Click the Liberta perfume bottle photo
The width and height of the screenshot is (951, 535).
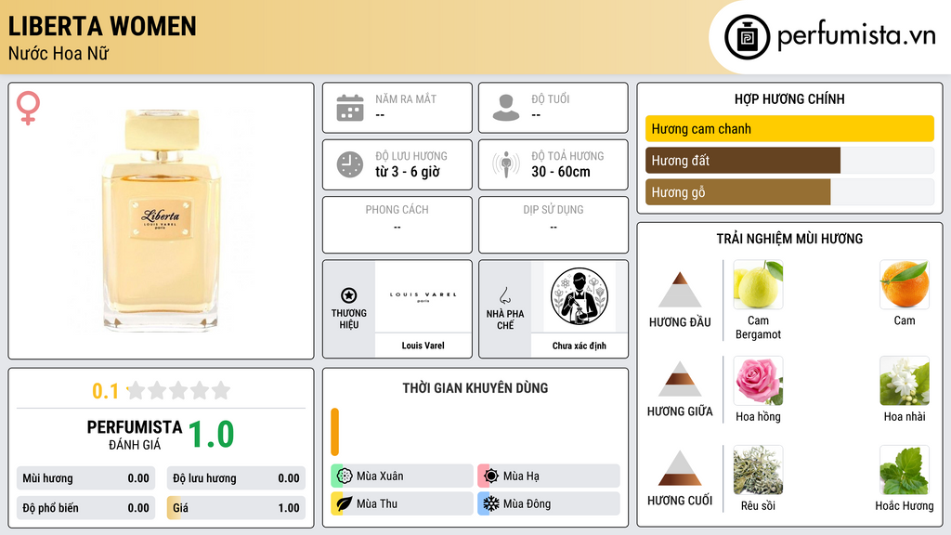(161, 220)
